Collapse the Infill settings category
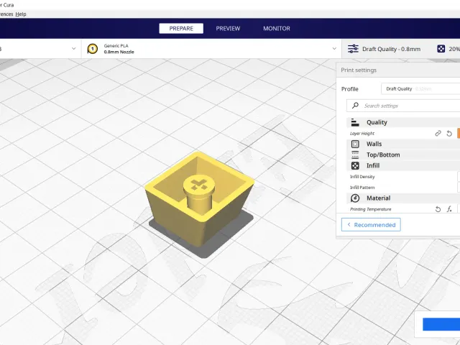460x345 pixels. (x=403, y=165)
